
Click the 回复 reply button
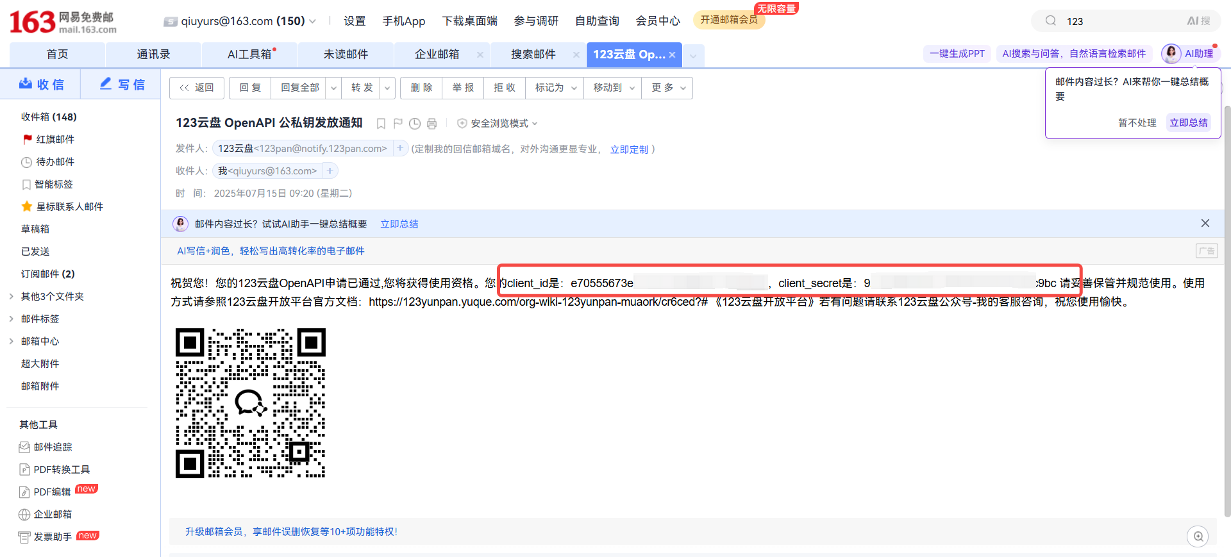click(x=250, y=88)
